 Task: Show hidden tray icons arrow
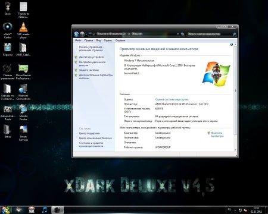pos(235,210)
